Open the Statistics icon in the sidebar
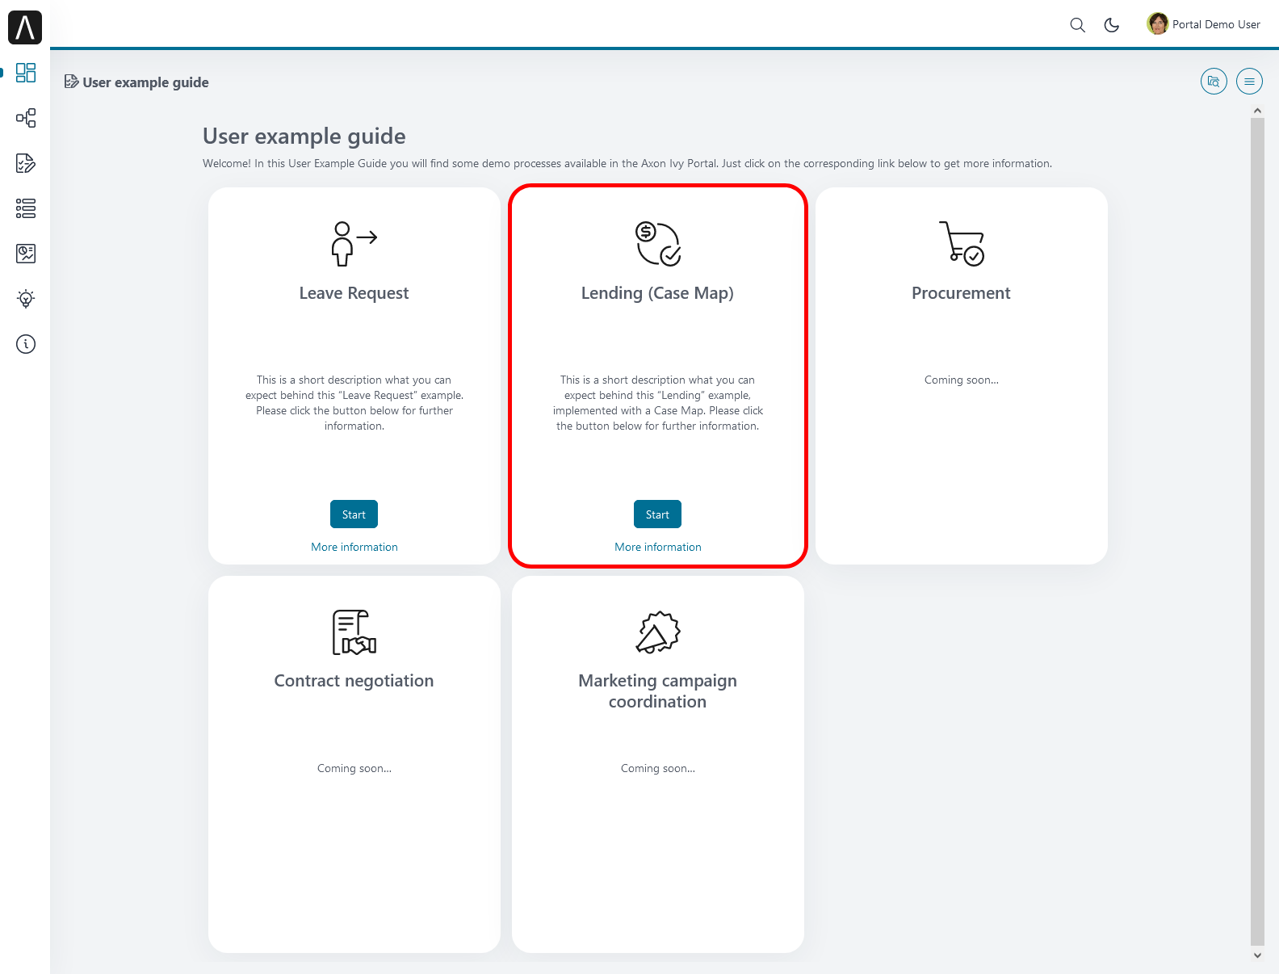 pyautogui.click(x=26, y=254)
